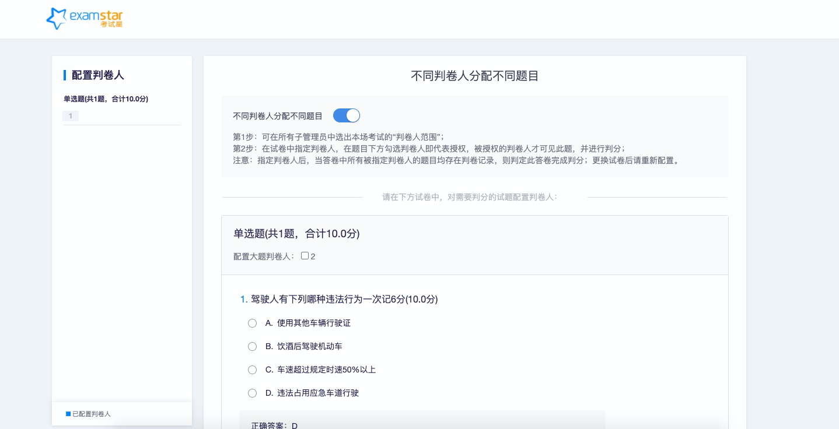The image size is (839, 429).
Task: Select radio button for option B
Action: click(x=252, y=346)
